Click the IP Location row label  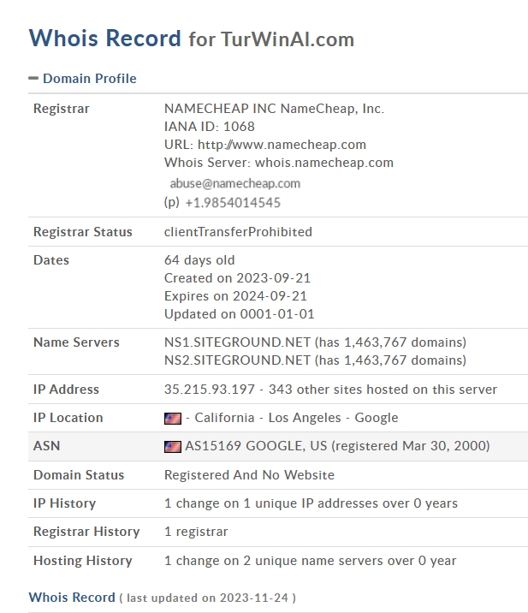click(68, 418)
